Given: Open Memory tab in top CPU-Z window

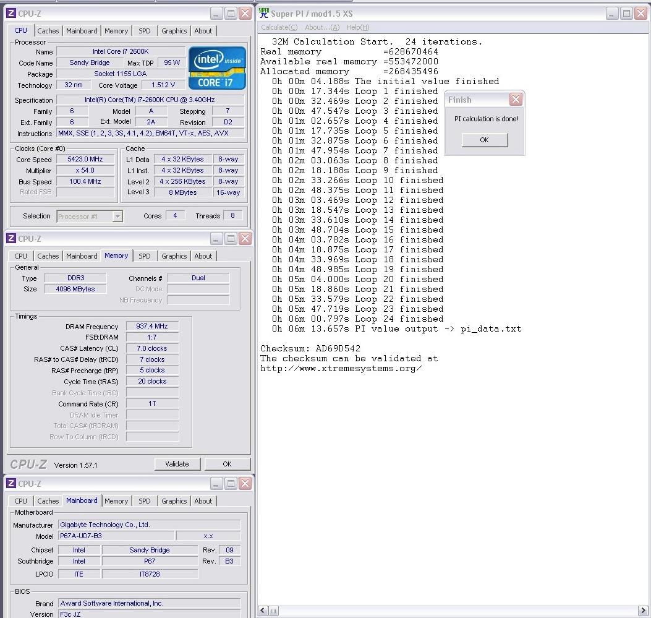Looking at the screenshot, I should 116,31.
